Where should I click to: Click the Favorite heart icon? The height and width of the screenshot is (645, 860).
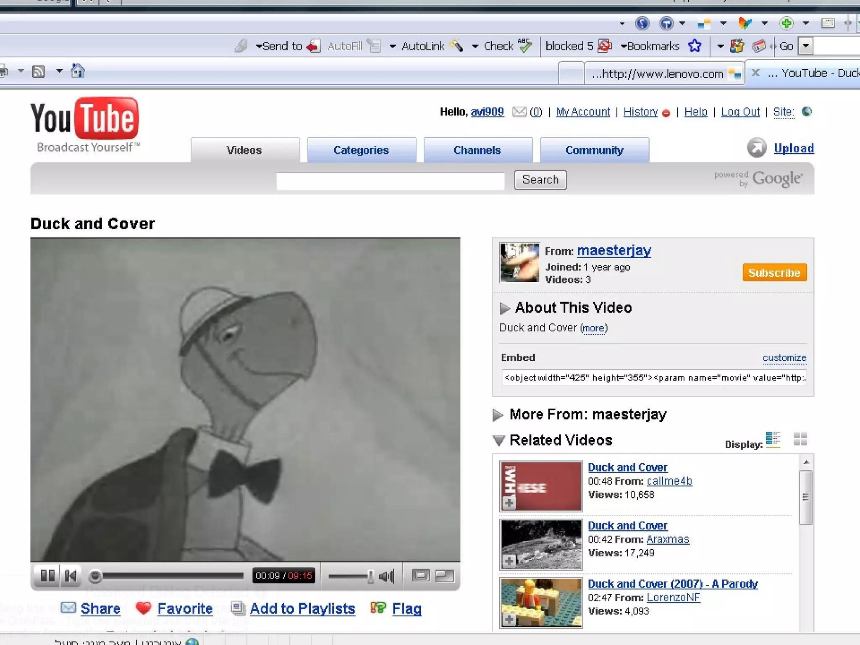click(144, 608)
